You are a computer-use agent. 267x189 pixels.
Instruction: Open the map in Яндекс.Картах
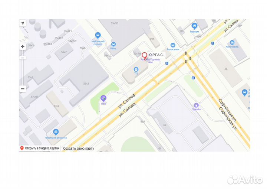(x=40, y=148)
